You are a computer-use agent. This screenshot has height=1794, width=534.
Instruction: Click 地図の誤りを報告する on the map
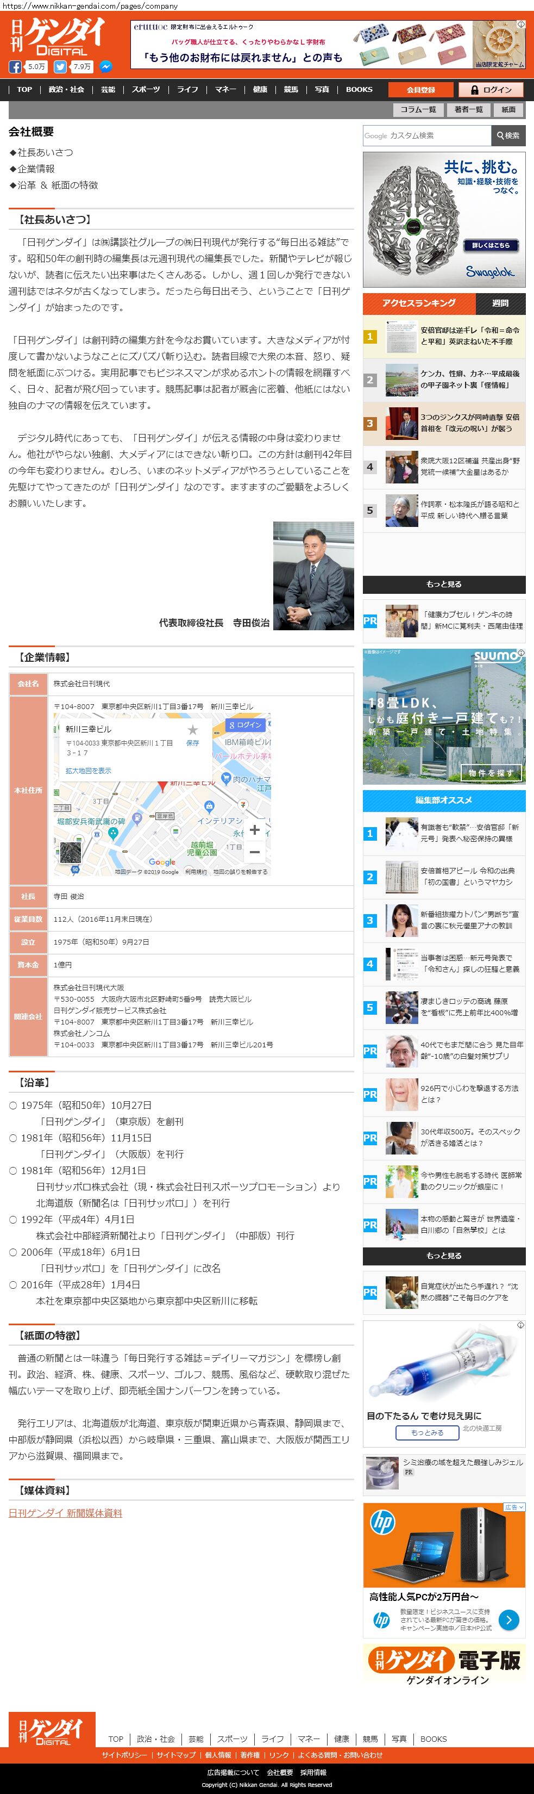240,872
